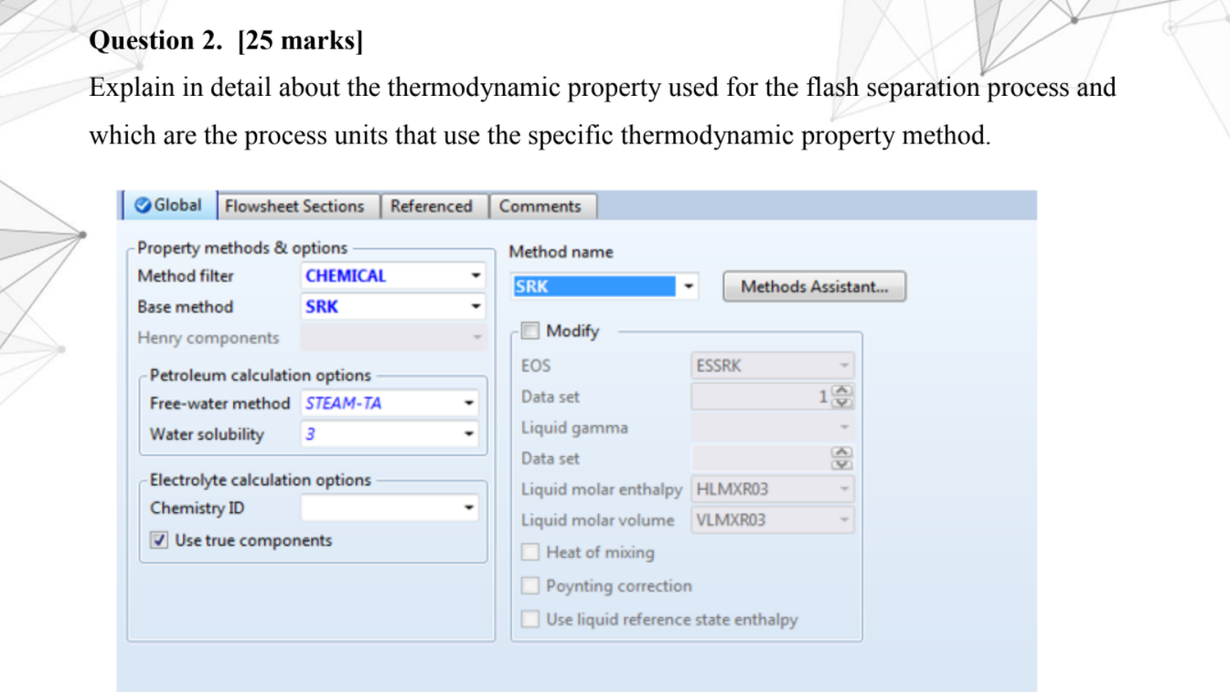This screenshot has width=1230, height=692.
Task: Click the Method name SRK text field
Action: (594, 287)
